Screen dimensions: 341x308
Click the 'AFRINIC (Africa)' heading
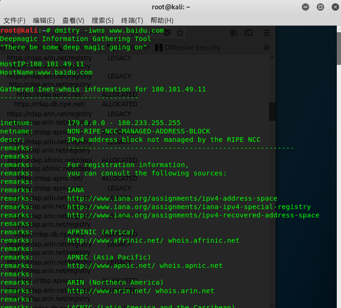pos(101,232)
